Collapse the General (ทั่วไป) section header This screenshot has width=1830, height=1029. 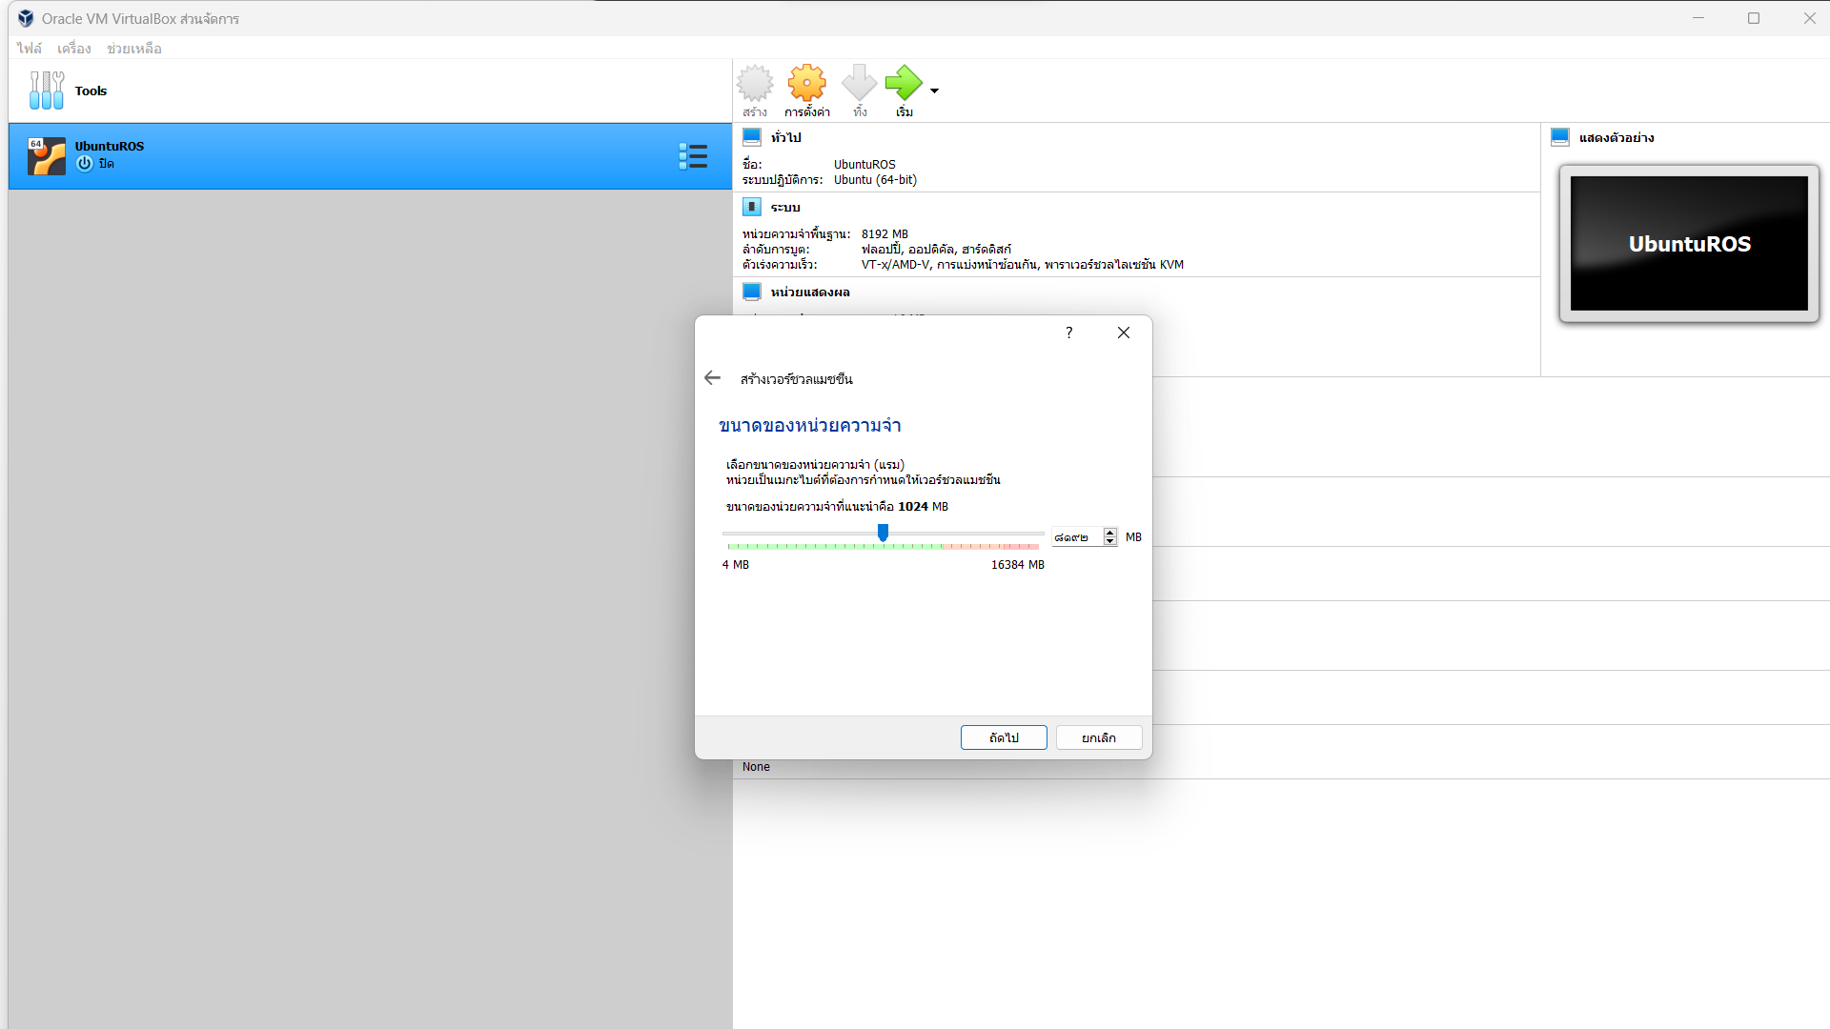[x=785, y=137]
